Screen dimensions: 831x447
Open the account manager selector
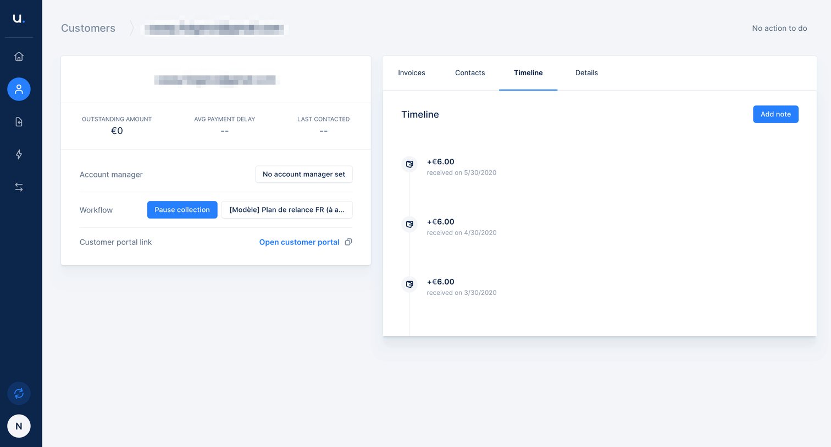click(x=304, y=174)
